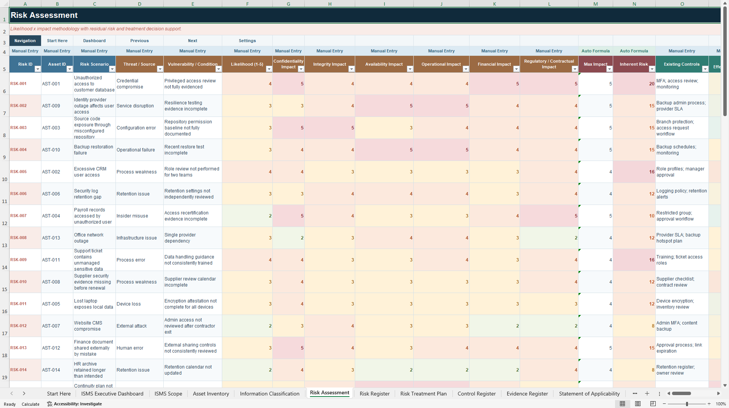Switch to Page Layout view

point(638,404)
